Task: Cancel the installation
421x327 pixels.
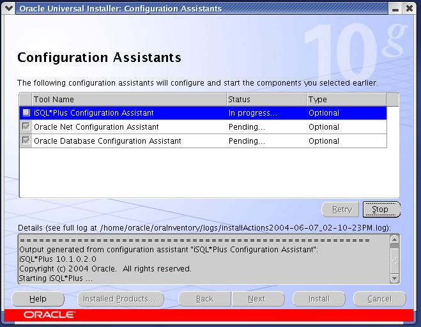Action: pyautogui.click(x=379, y=299)
